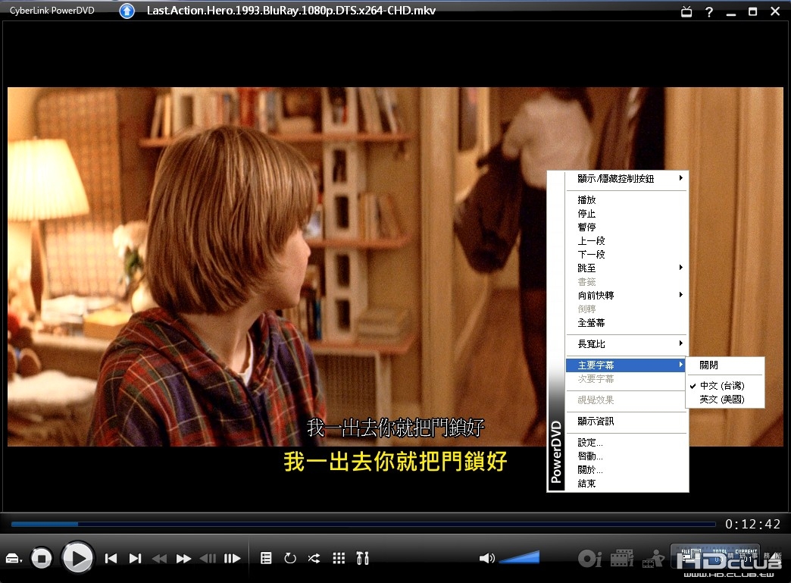Open the playlist menu icon

pos(266,558)
